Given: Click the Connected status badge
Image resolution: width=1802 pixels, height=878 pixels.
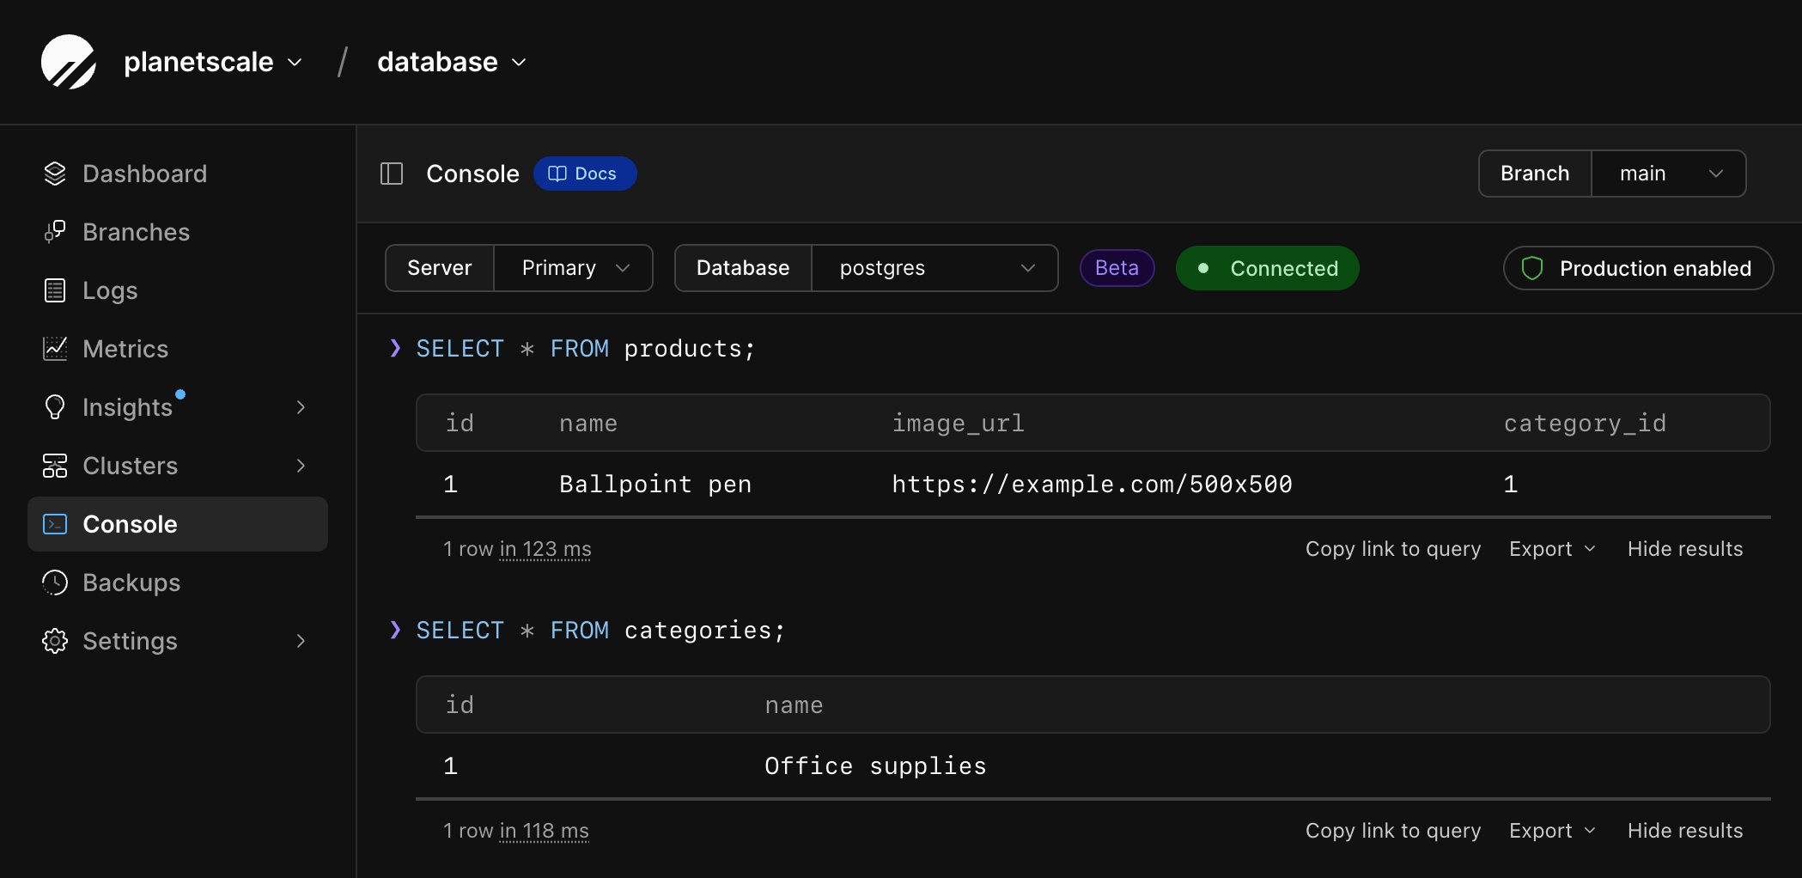Looking at the screenshot, I should coord(1267,268).
